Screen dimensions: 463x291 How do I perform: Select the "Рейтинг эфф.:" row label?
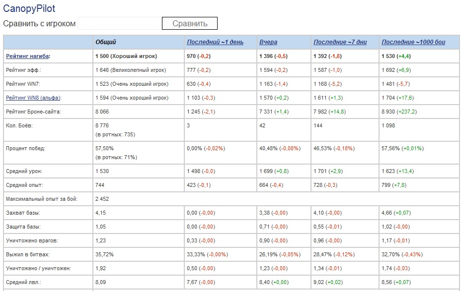(23, 70)
